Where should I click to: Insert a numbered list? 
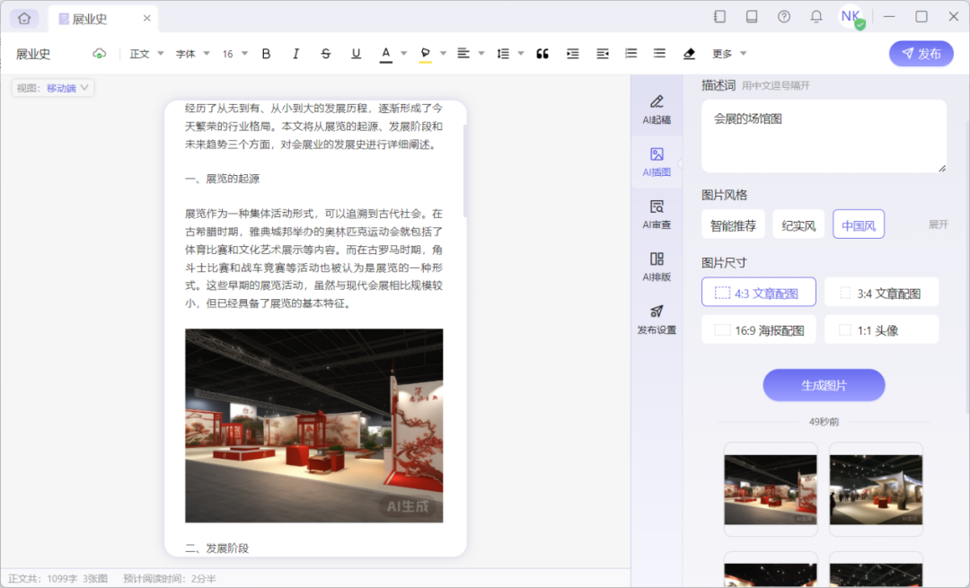631,54
